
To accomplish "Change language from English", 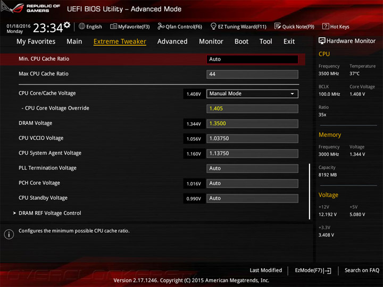I will click(x=94, y=27).
